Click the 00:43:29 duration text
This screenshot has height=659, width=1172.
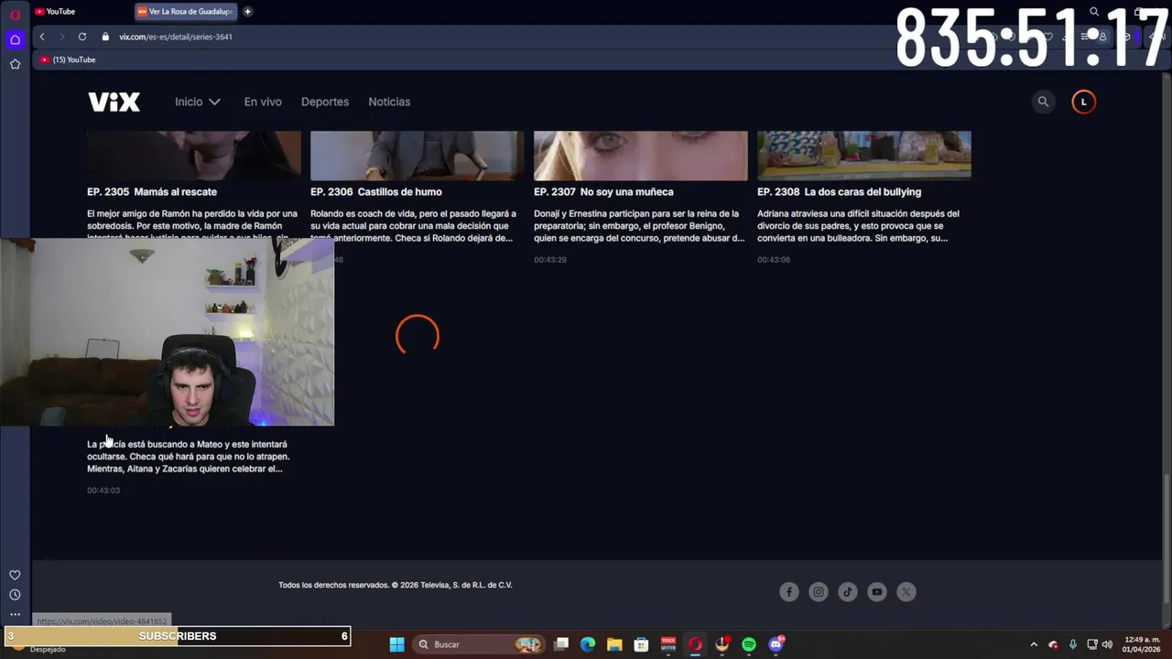[x=550, y=260]
